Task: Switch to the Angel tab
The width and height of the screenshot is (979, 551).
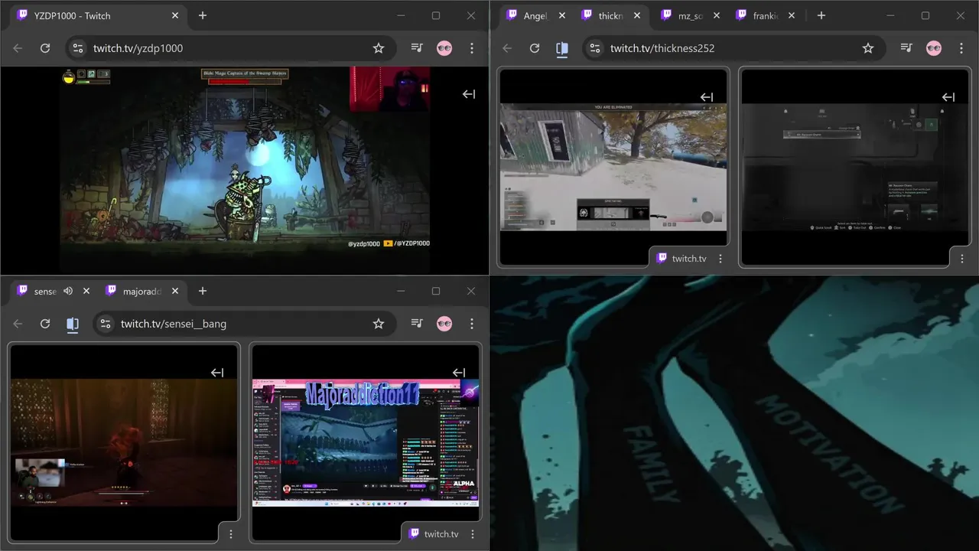Action: [x=535, y=15]
